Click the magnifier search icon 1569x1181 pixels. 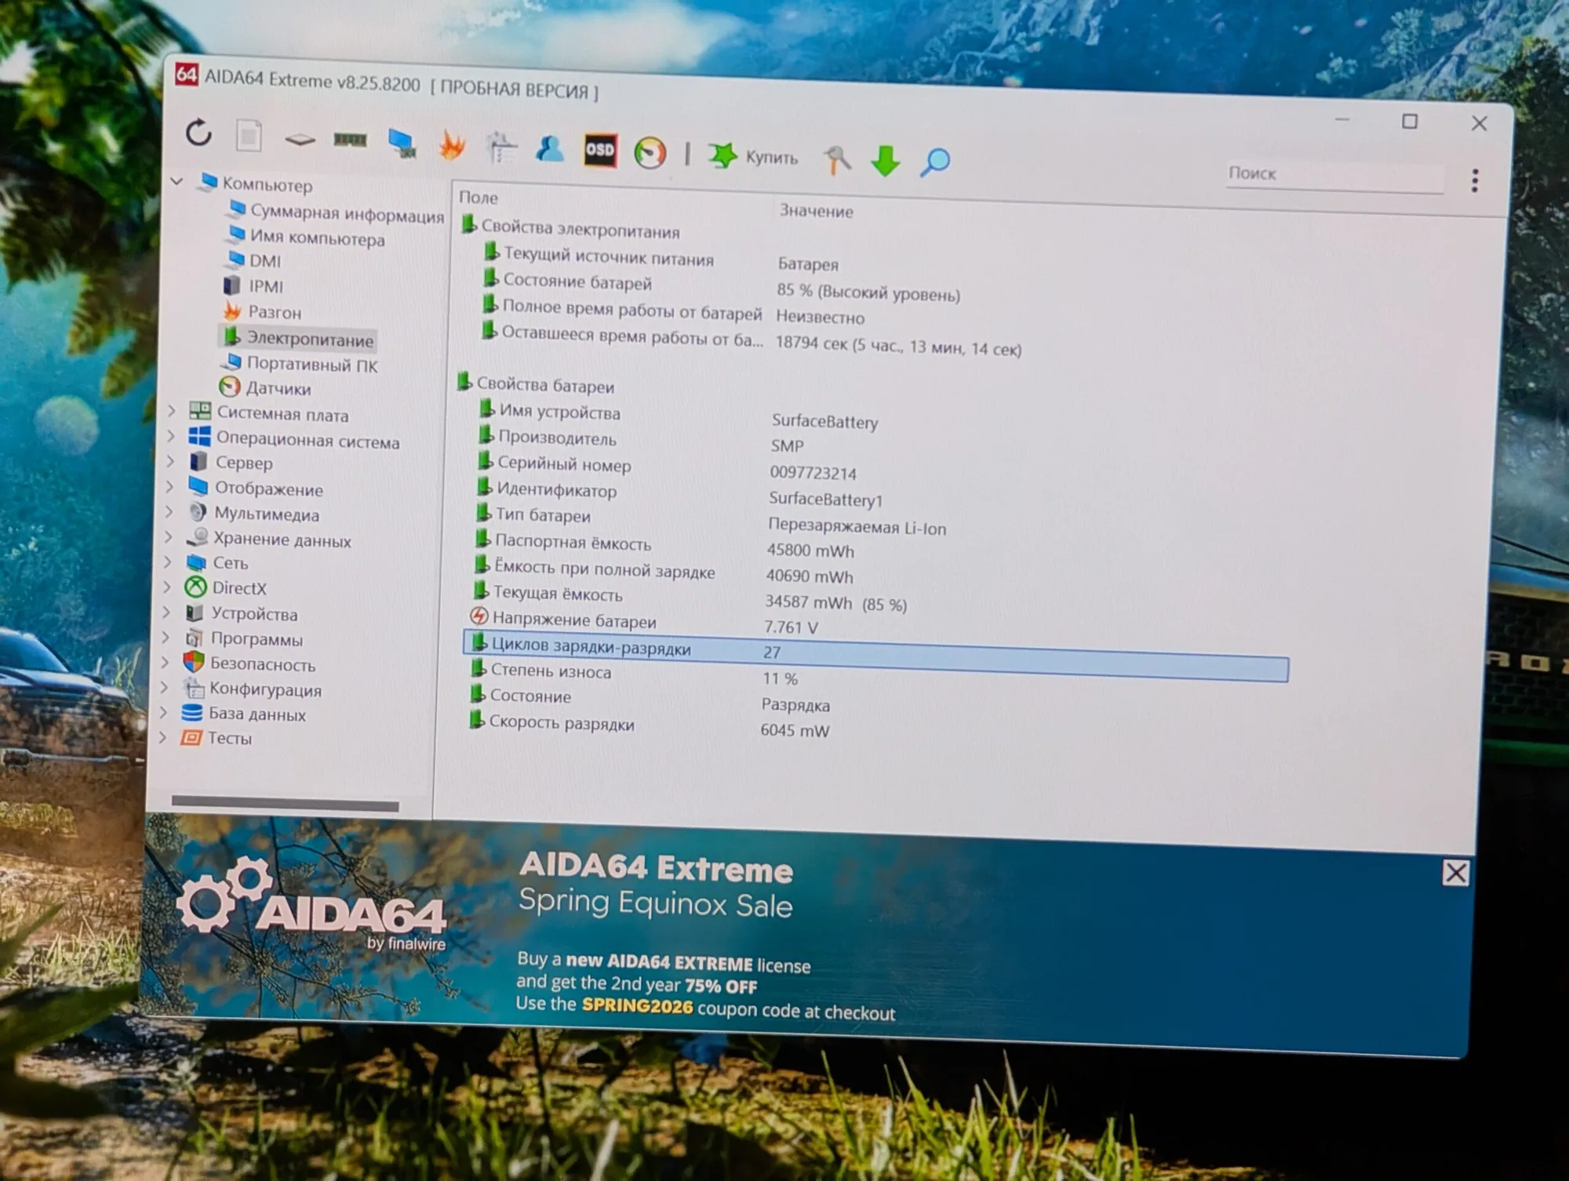coord(934,162)
